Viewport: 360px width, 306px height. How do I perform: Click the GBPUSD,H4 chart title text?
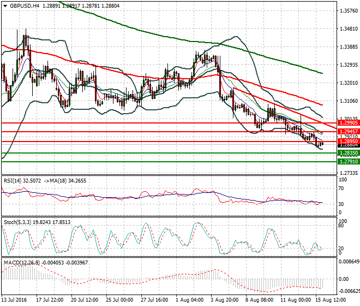pos(25,6)
